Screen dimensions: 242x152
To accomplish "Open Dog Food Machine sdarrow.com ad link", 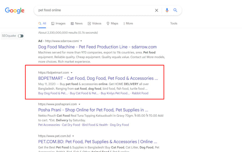I will pyautogui.click(x=98, y=47).
